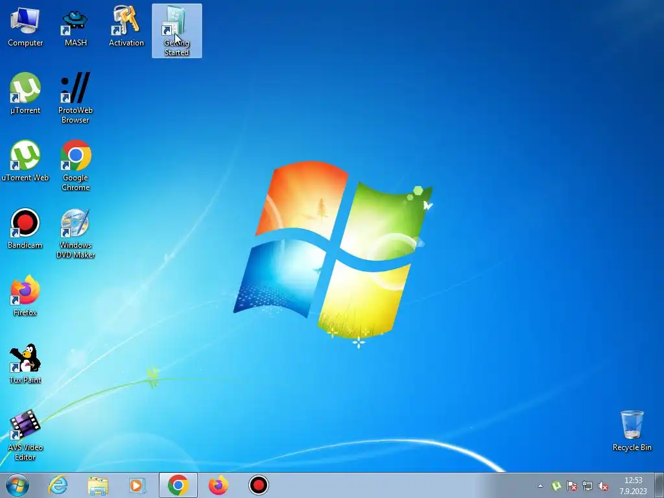The height and width of the screenshot is (498, 664).
Task: Select the Getting Started shortcut
Action: point(176,31)
